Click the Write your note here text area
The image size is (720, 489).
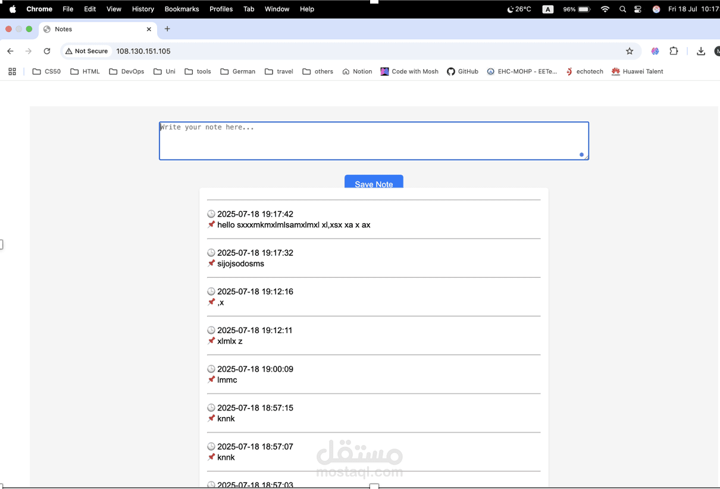374,141
